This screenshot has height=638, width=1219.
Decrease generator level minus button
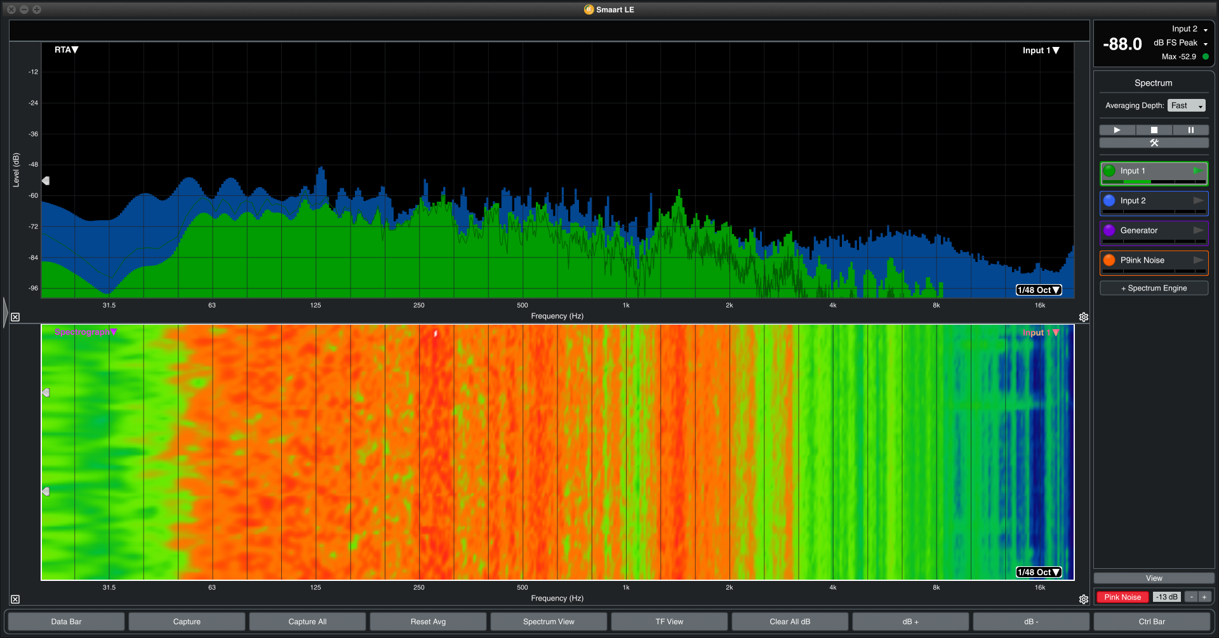(x=1192, y=597)
